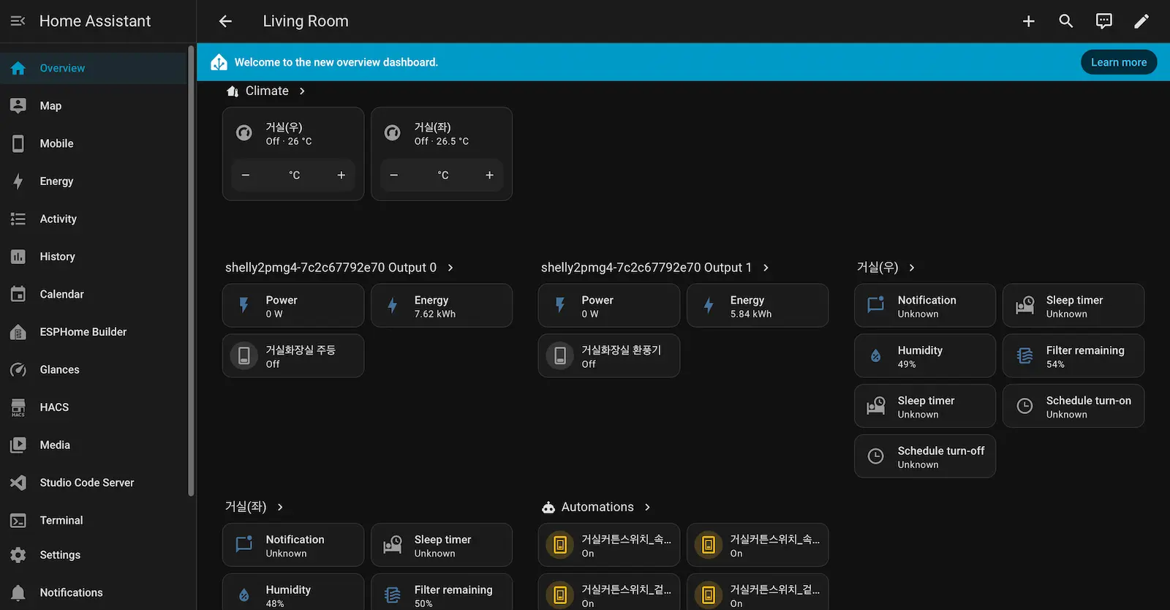Open the 거실(좌) section header above Notification
The height and width of the screenshot is (610, 1170).
254,507
